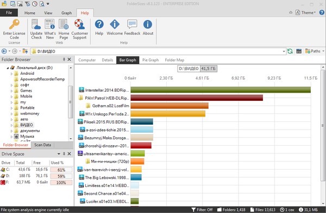Click the Forward navigation arrow

tap(14, 51)
